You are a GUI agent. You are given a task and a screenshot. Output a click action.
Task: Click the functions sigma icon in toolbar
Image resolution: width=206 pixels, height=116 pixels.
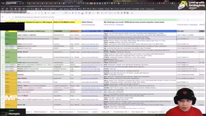[x=132, y=13]
